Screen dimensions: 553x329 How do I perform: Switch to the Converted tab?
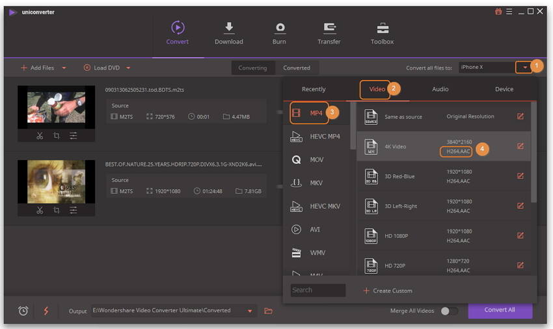(x=297, y=68)
